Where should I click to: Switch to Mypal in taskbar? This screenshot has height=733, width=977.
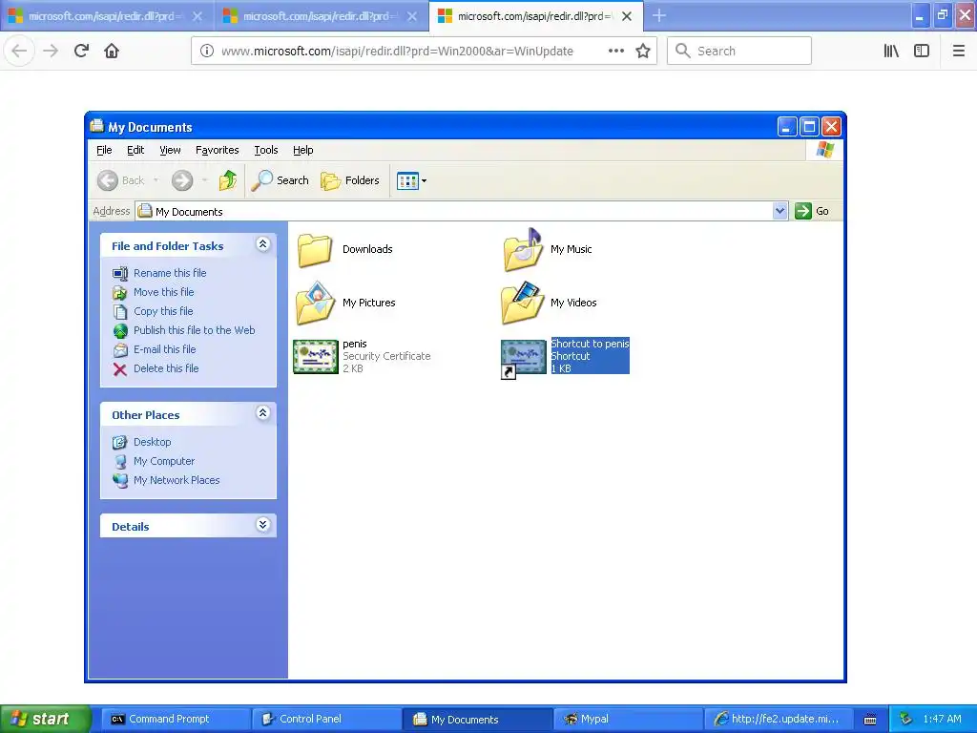point(628,720)
